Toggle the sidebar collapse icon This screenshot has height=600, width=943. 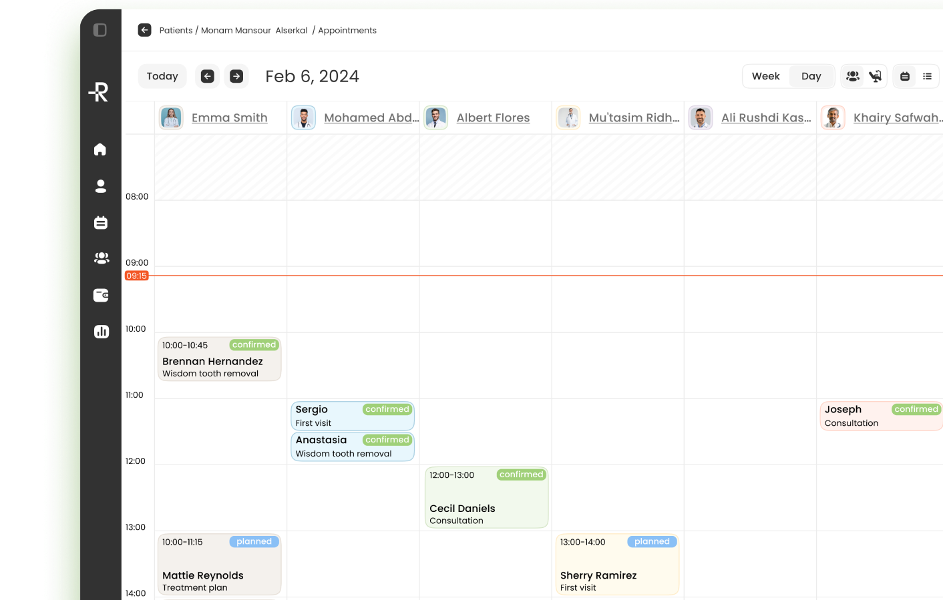click(x=100, y=30)
